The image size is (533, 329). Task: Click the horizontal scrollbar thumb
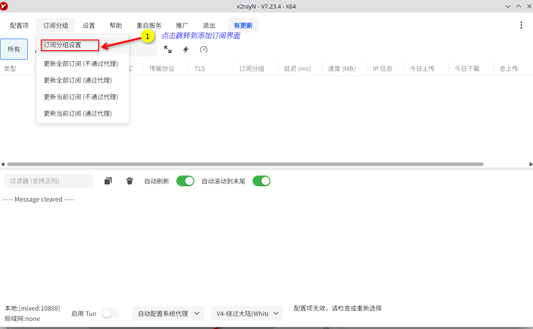point(245,164)
